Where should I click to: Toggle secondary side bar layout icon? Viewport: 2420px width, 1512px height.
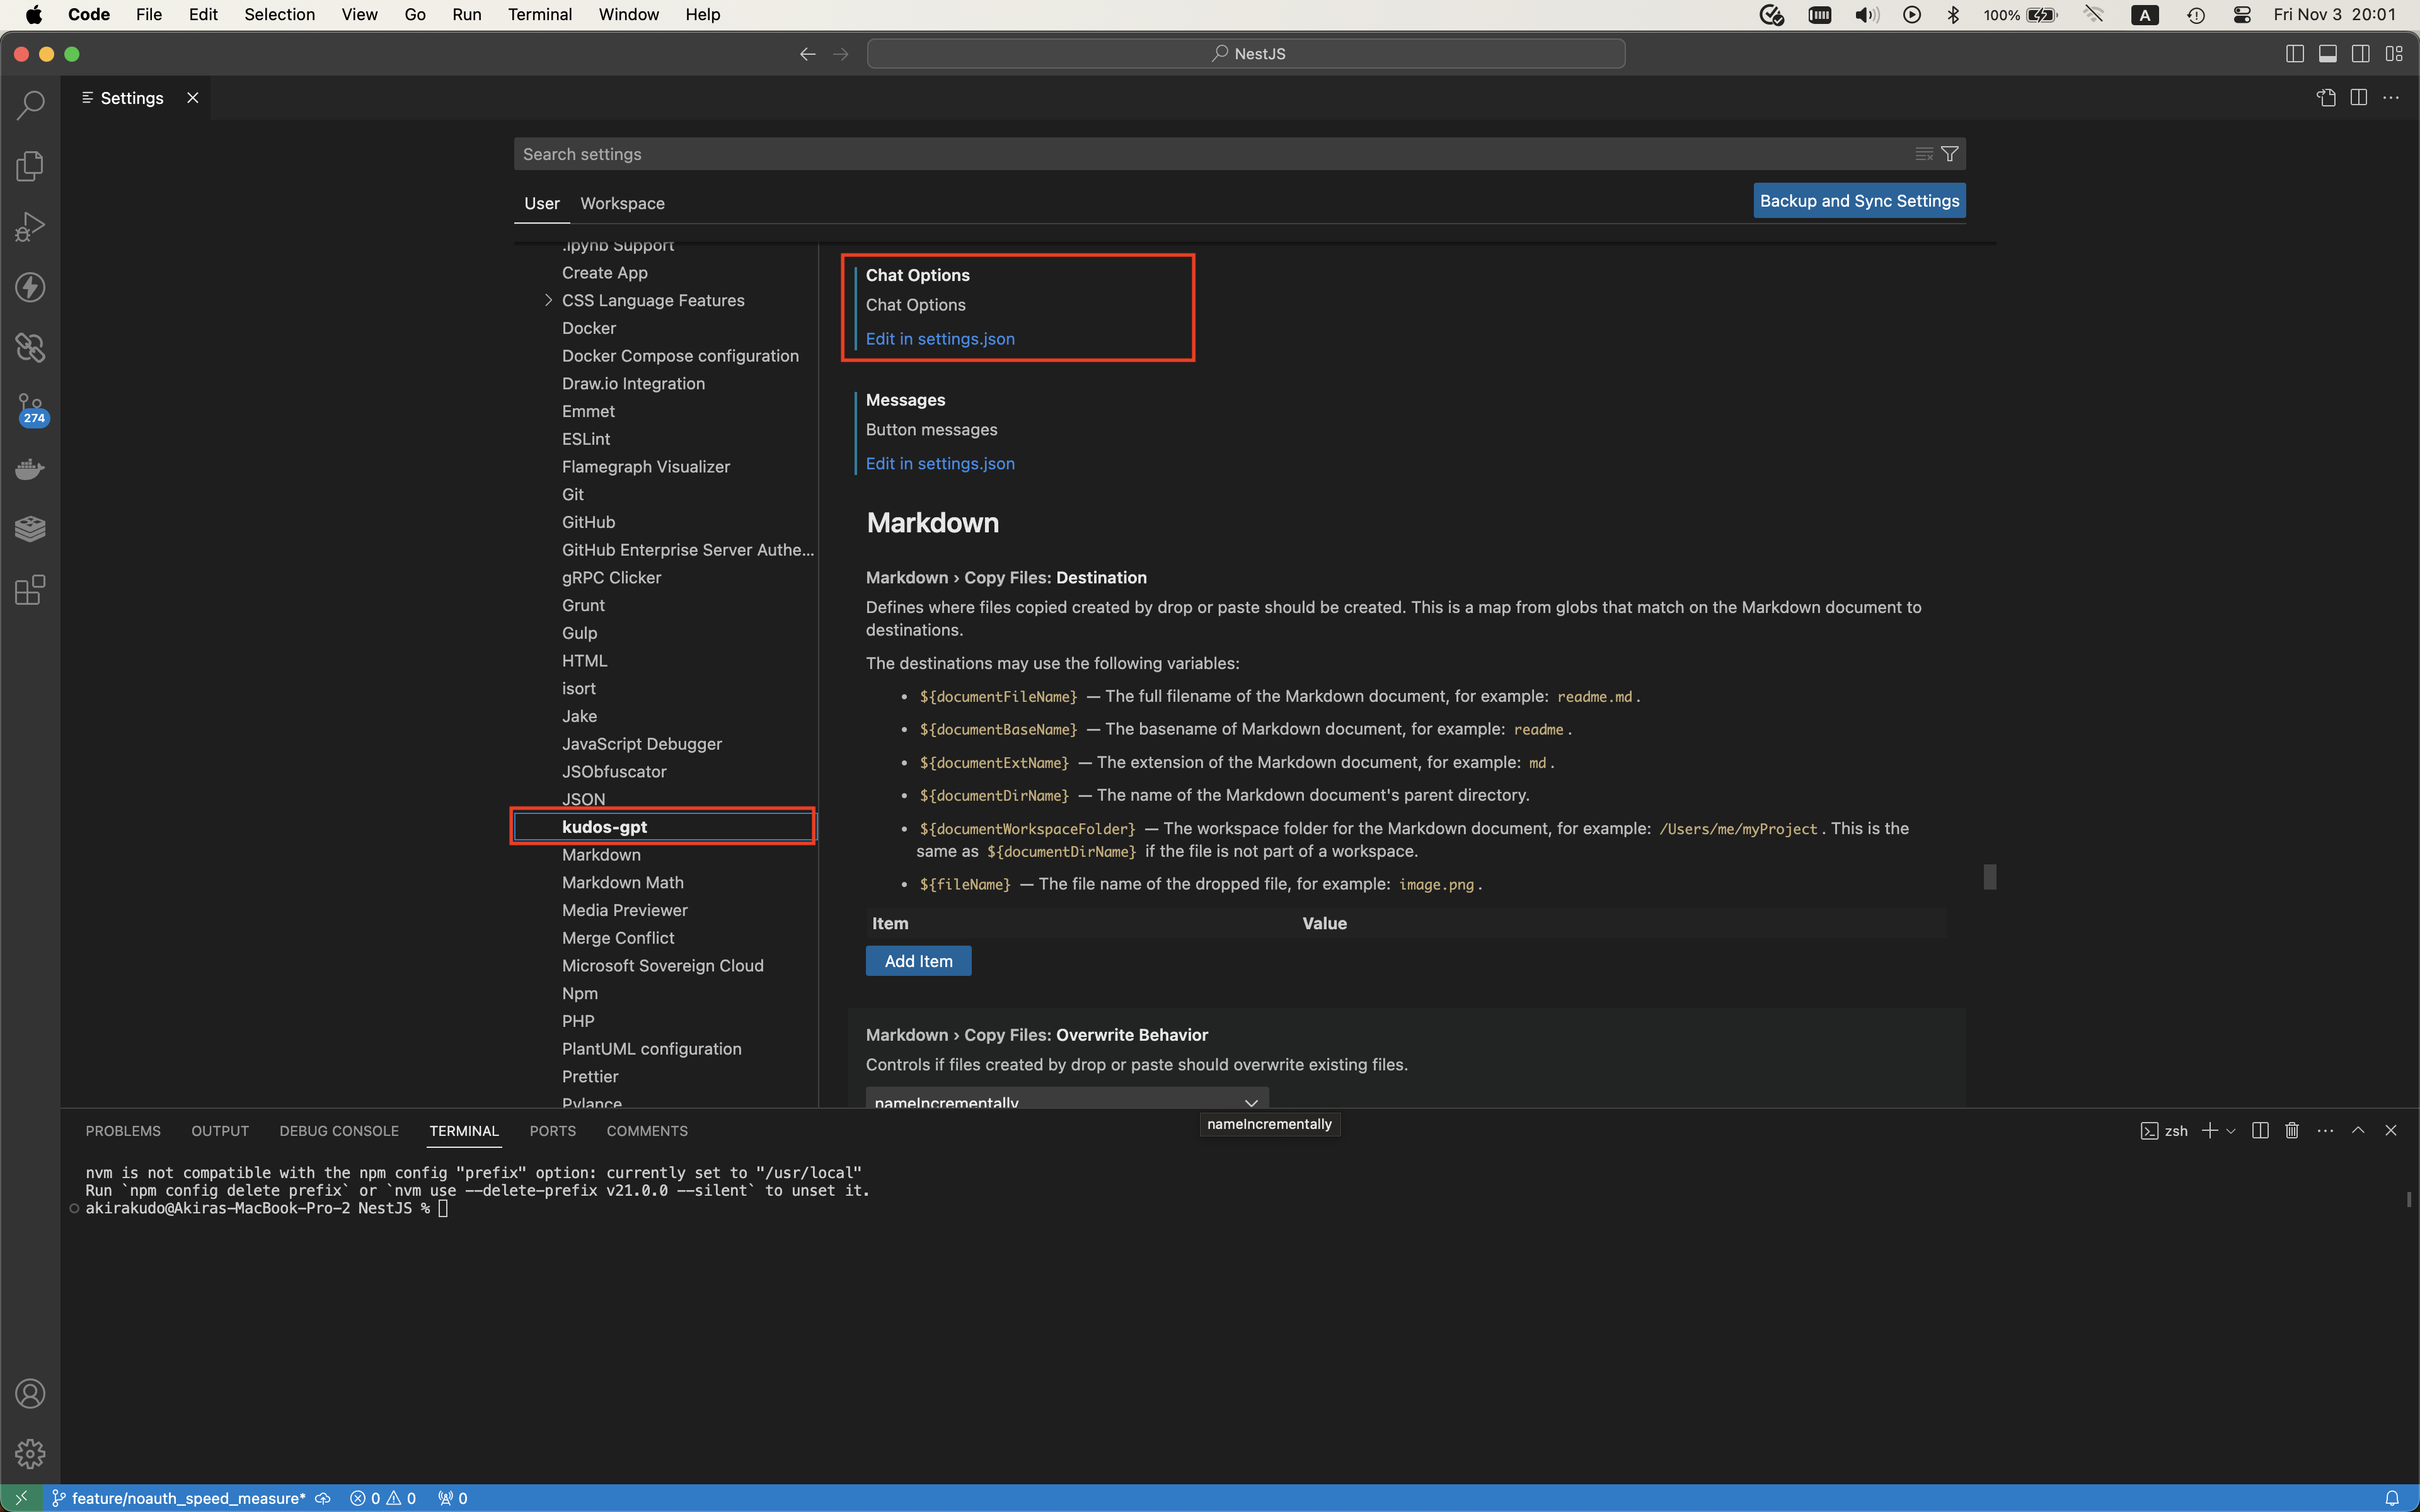2361,54
